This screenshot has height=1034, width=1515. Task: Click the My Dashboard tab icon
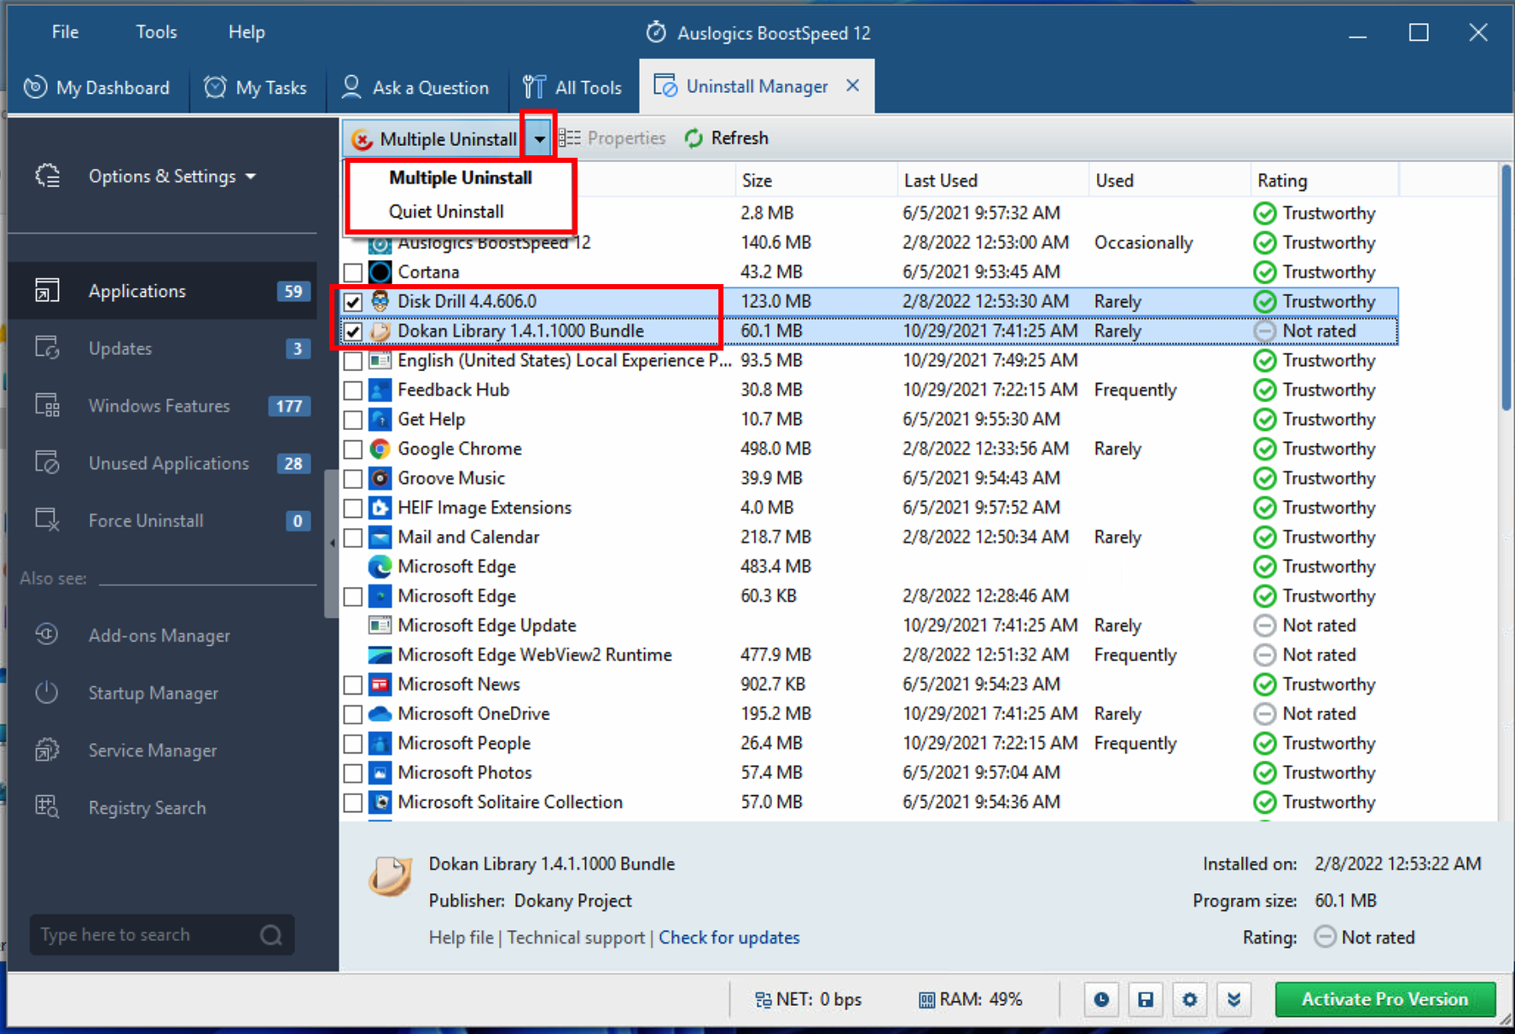(35, 87)
